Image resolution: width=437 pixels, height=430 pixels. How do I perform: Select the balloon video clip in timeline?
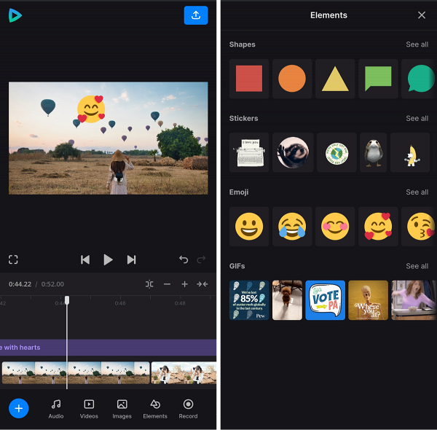(76, 373)
